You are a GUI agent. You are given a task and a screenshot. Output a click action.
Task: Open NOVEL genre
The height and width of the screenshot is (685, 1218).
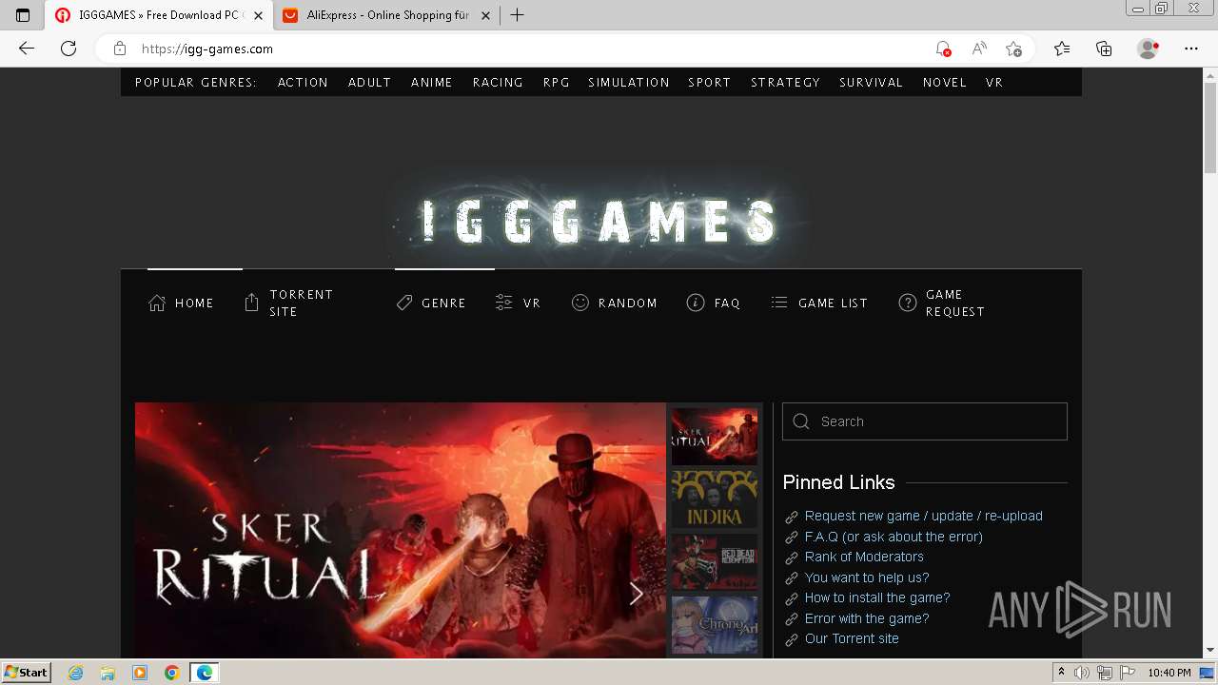pos(945,83)
